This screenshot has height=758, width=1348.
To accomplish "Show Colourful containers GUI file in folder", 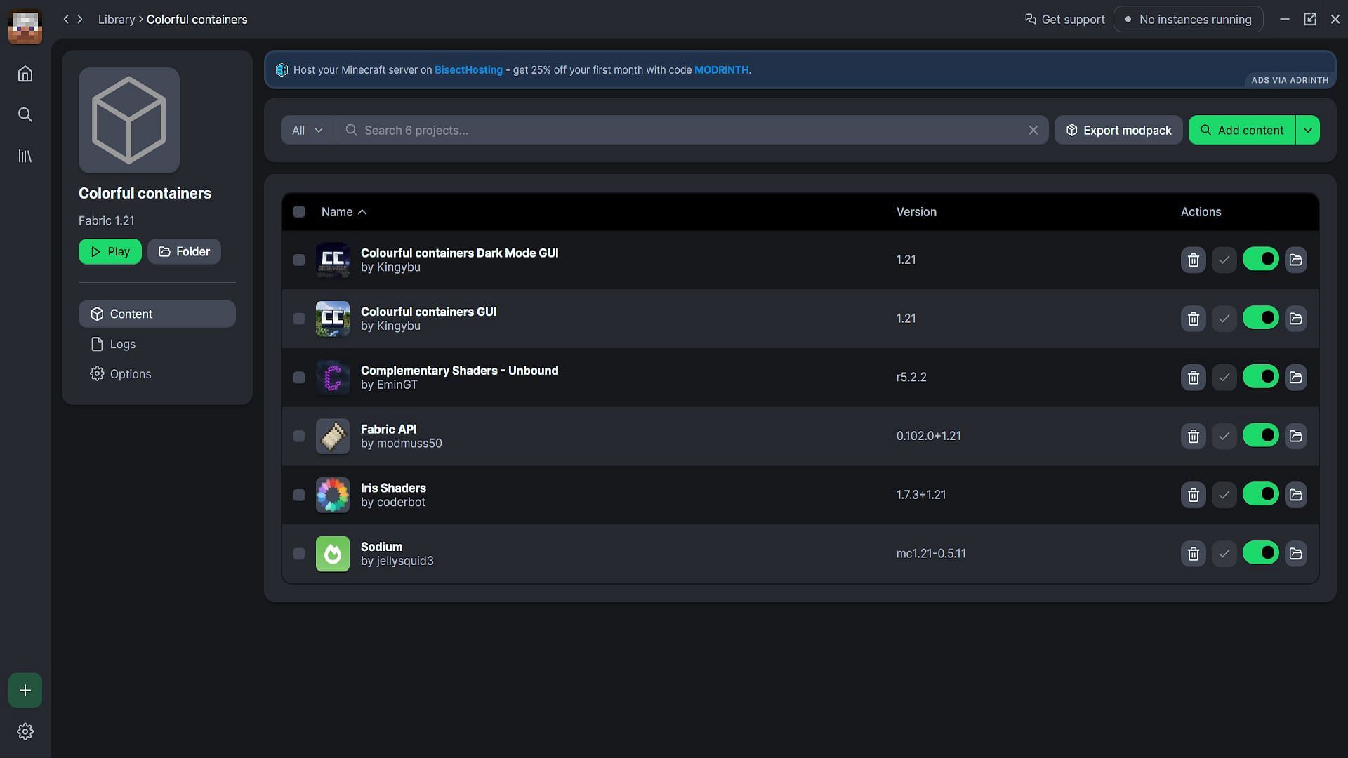I will tap(1295, 319).
